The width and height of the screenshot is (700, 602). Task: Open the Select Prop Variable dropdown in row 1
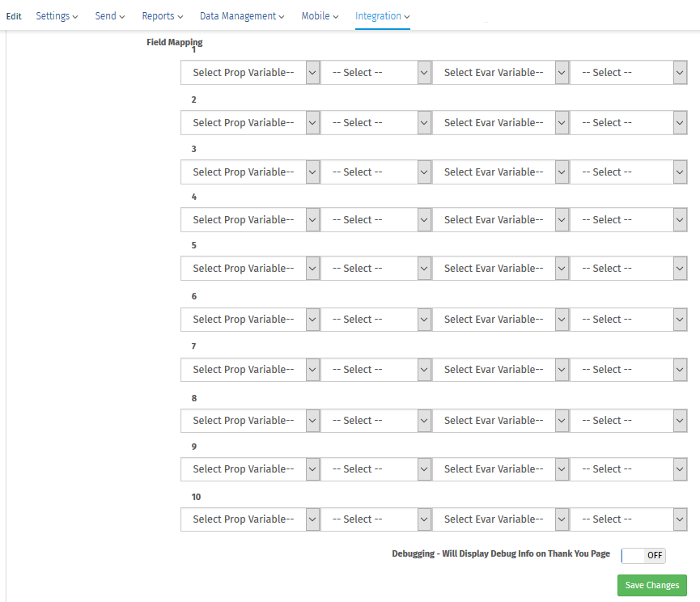tap(250, 72)
